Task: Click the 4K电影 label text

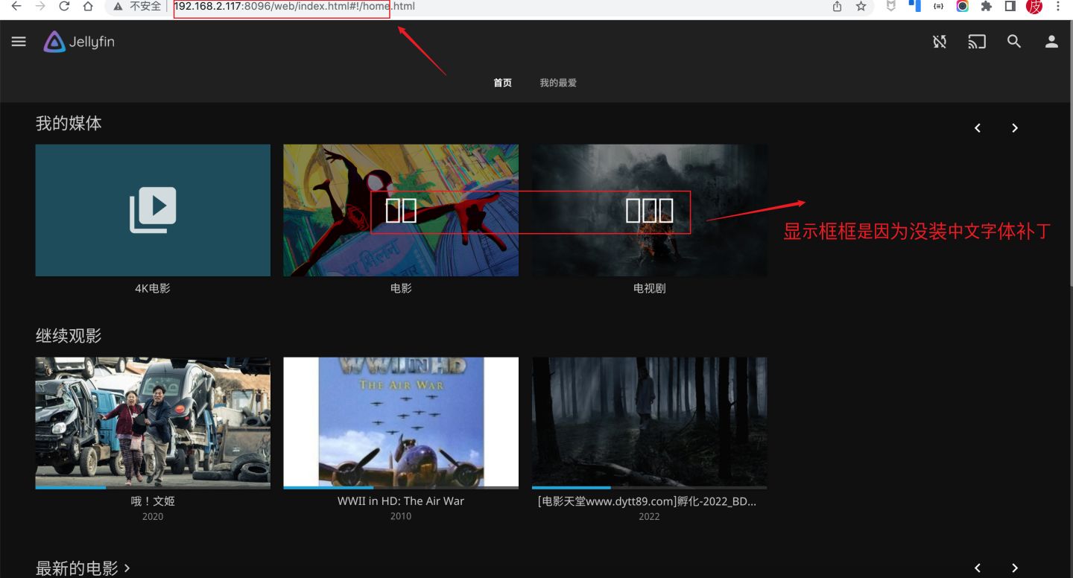Action: pyautogui.click(x=153, y=288)
